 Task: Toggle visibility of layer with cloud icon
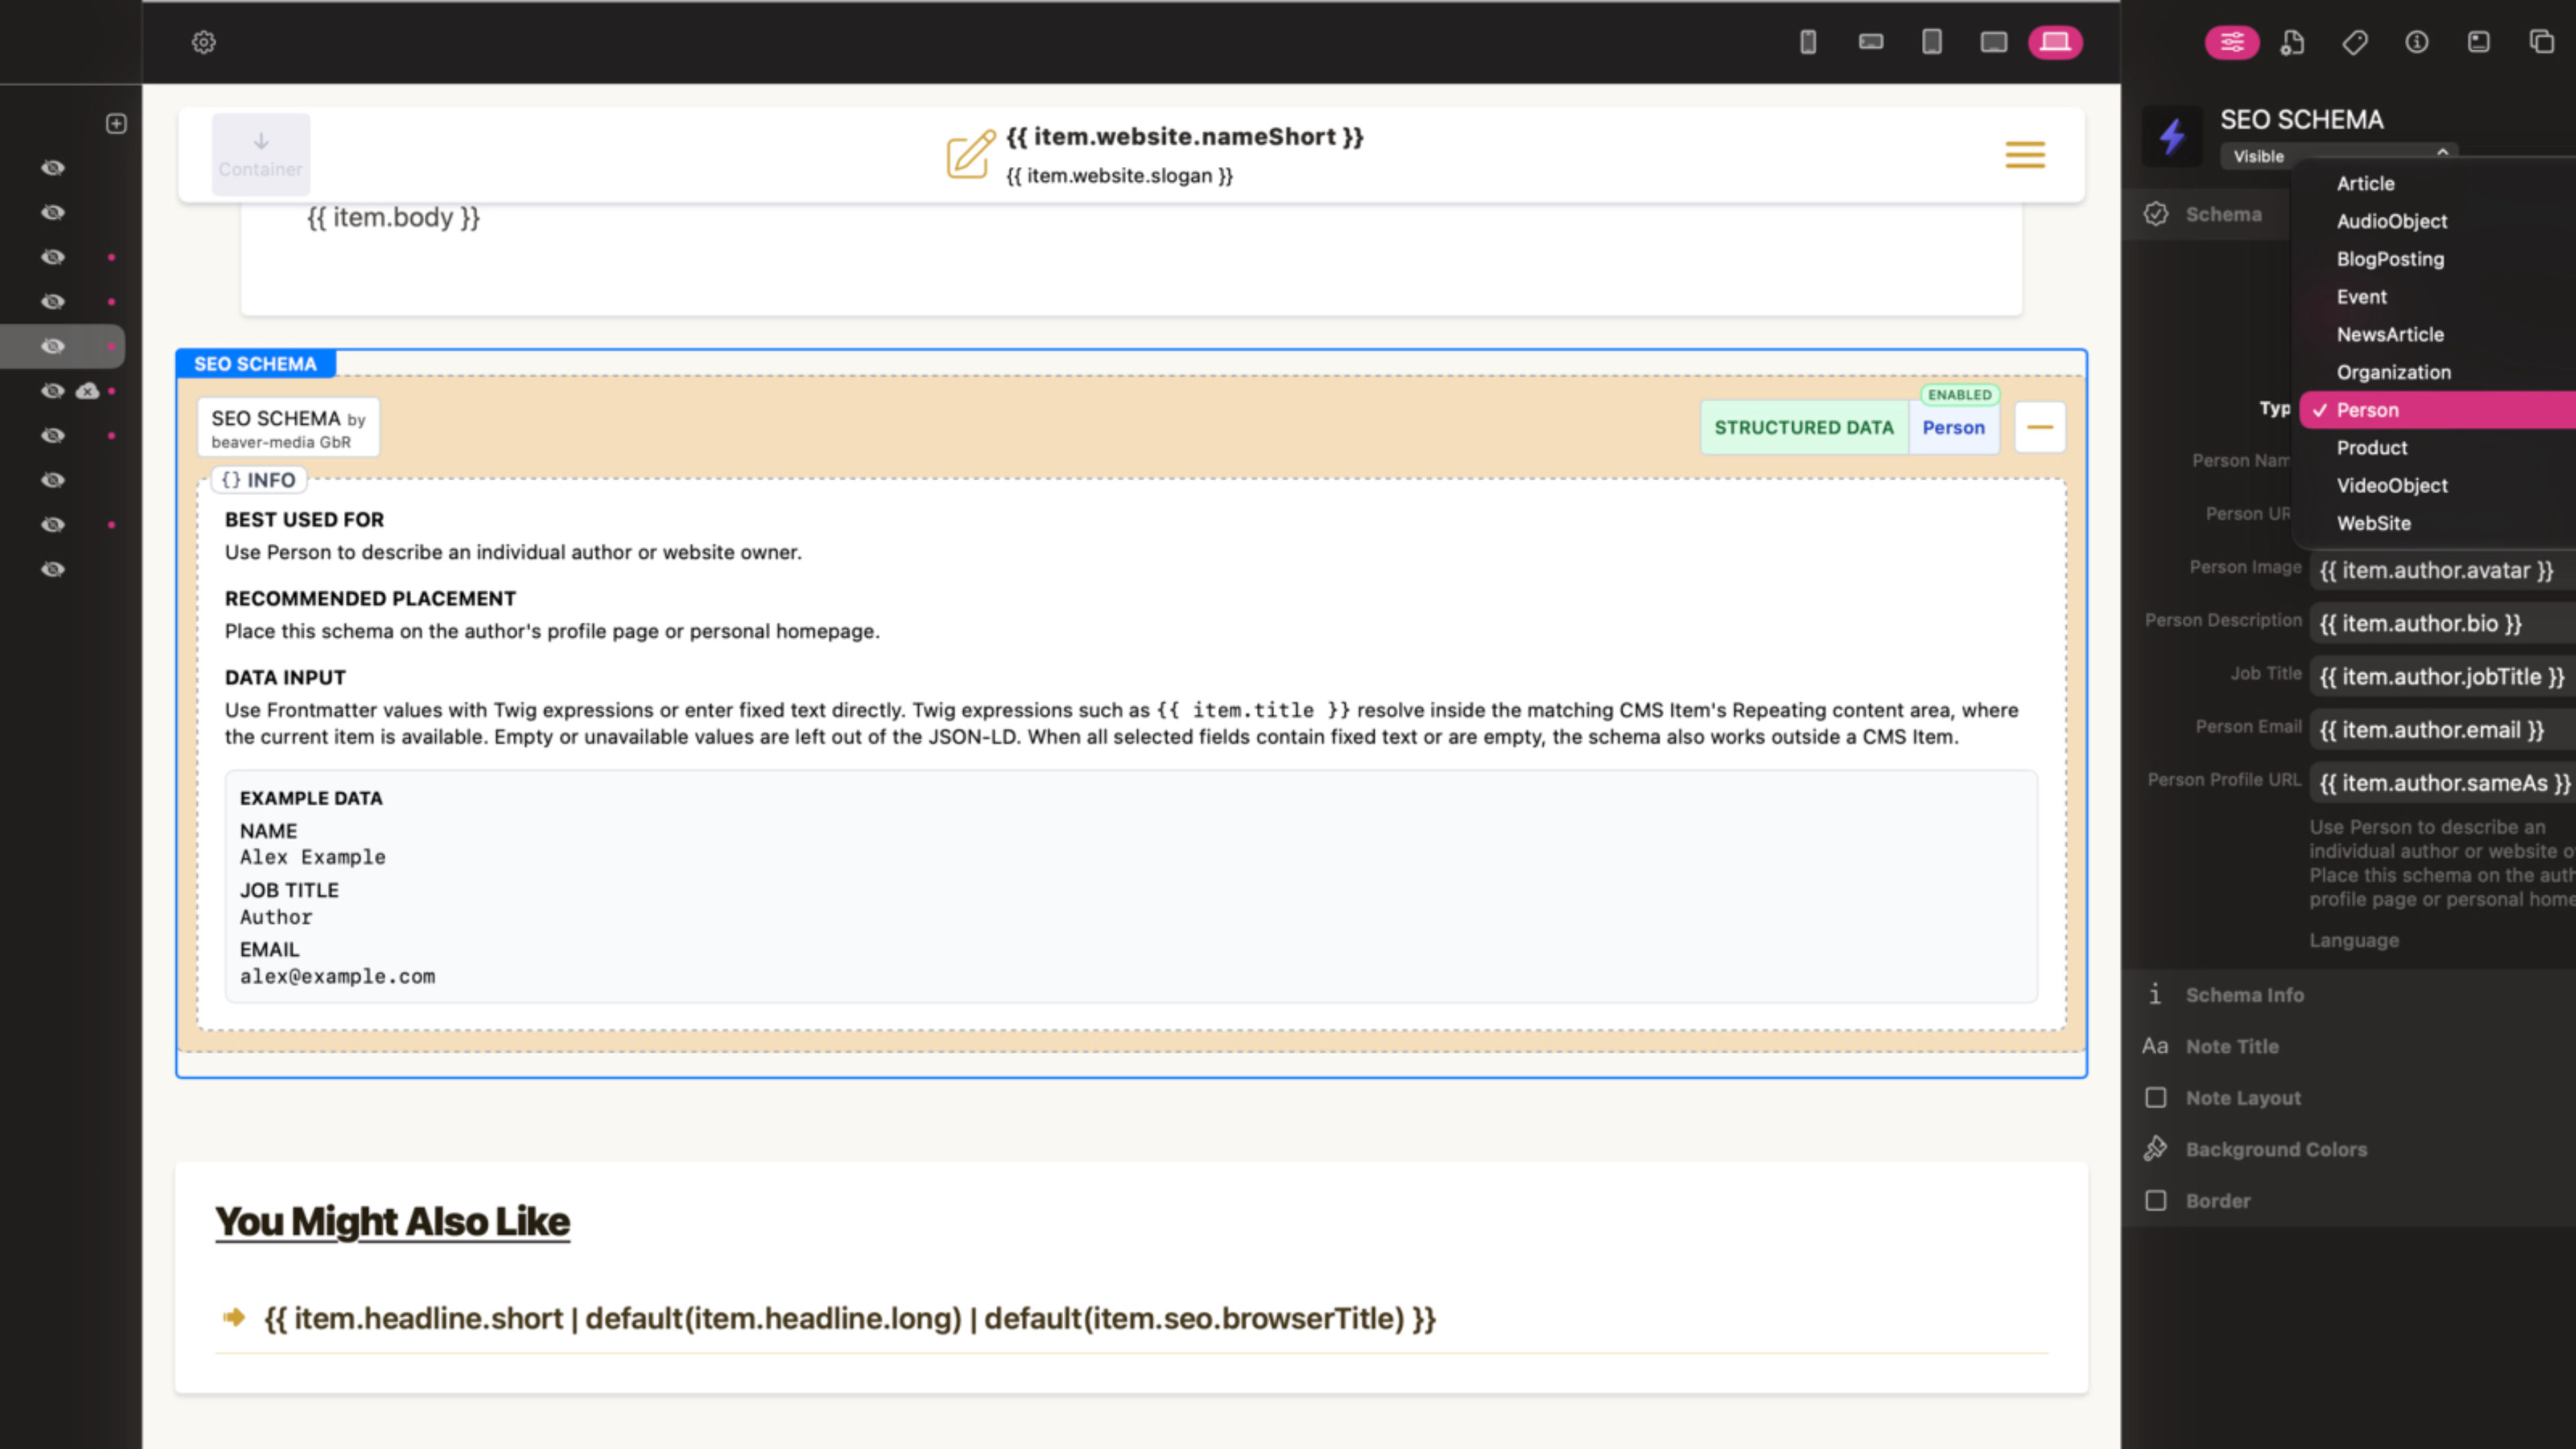point(53,391)
